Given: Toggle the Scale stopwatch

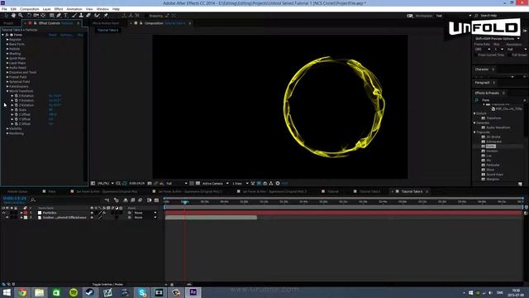Looking at the screenshot, I should coord(17,110).
